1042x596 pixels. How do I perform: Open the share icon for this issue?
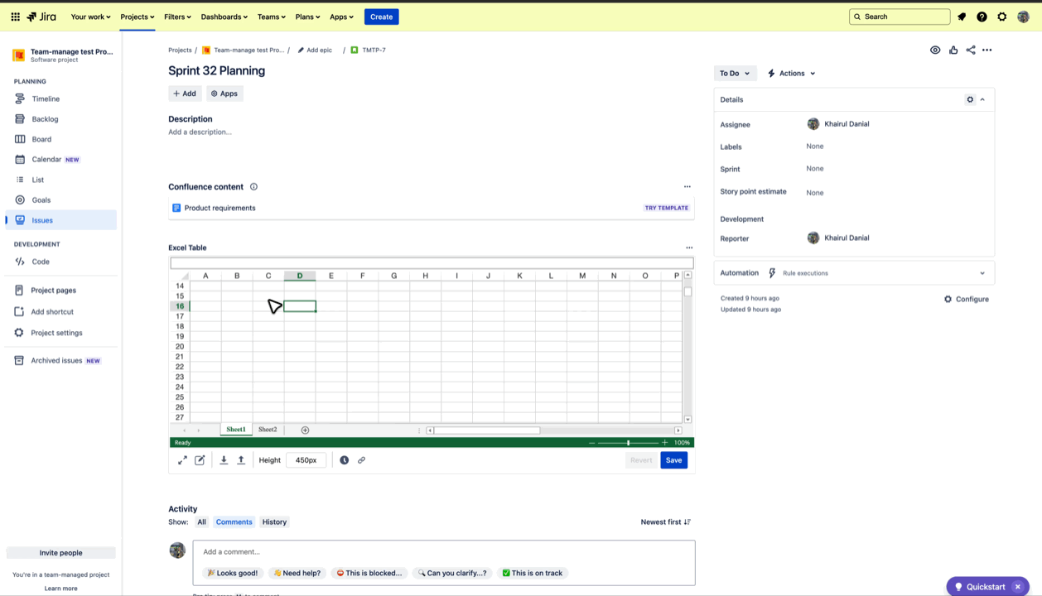[x=970, y=50]
